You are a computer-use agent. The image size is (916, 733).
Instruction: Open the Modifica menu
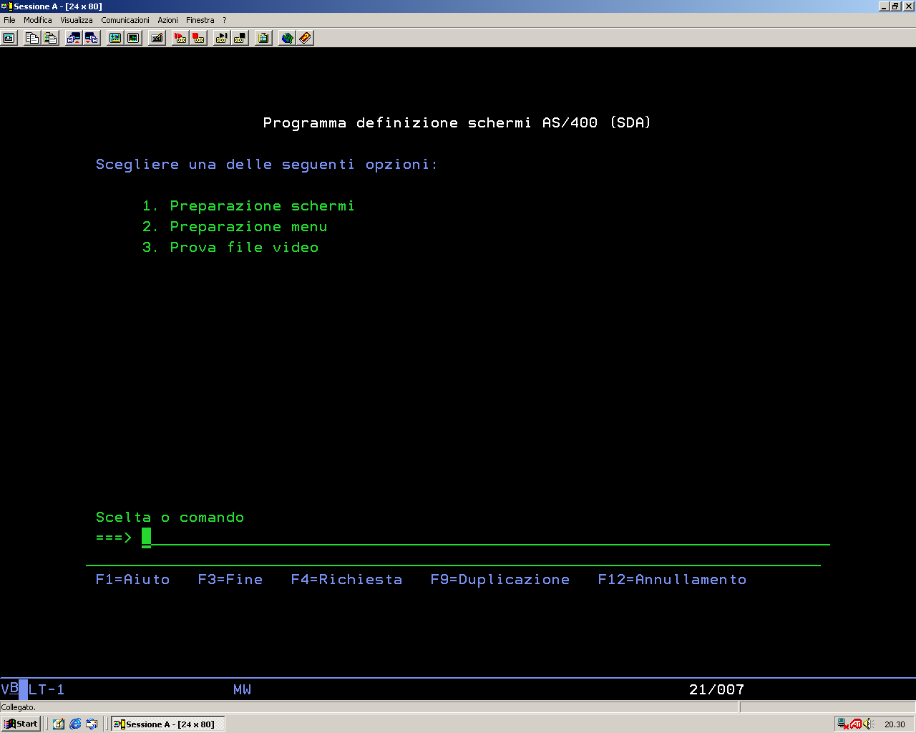tap(38, 20)
